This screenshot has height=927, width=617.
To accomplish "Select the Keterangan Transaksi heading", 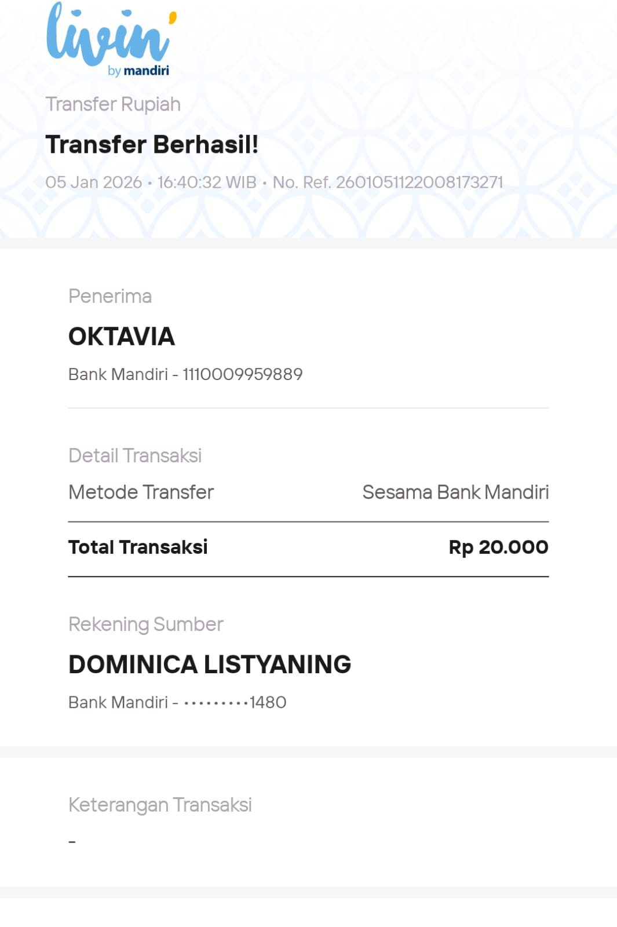I will tap(160, 805).
